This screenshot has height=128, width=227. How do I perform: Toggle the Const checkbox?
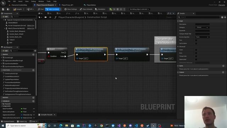tap(196, 50)
